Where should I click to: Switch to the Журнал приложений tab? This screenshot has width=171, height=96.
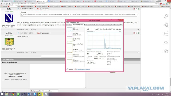point(89,25)
